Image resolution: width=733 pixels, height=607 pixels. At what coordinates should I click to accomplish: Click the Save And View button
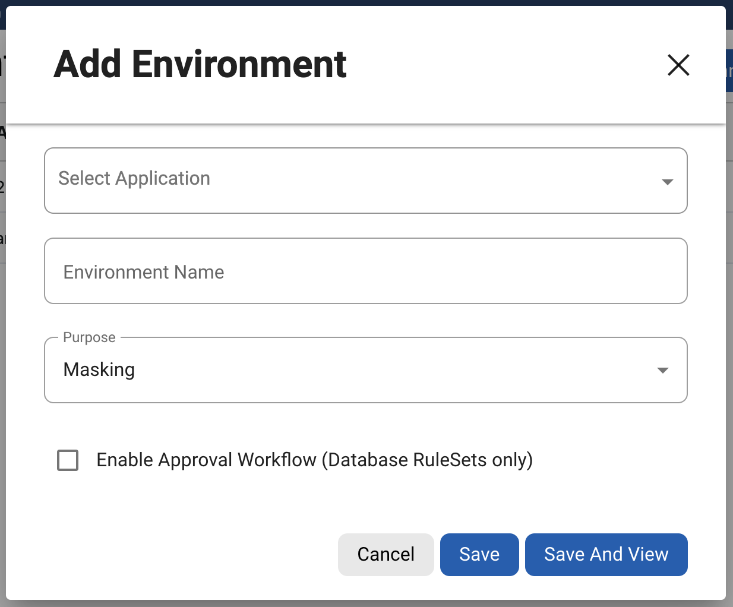(606, 554)
